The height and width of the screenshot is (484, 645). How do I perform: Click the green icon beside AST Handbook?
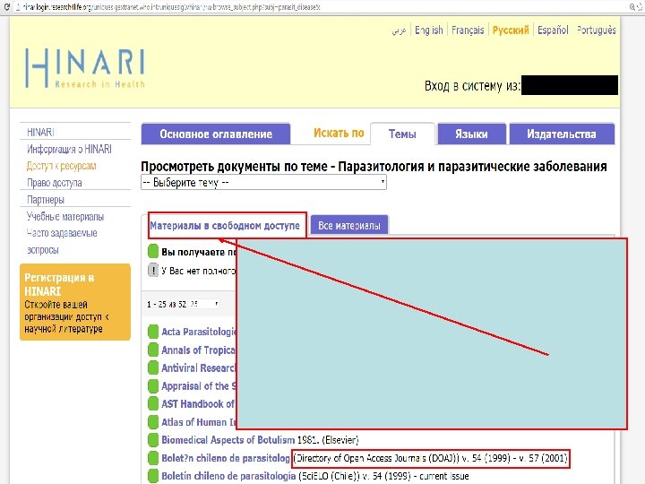153,403
